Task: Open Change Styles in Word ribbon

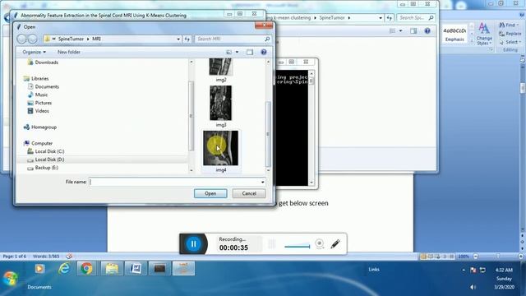Action: tap(484, 34)
